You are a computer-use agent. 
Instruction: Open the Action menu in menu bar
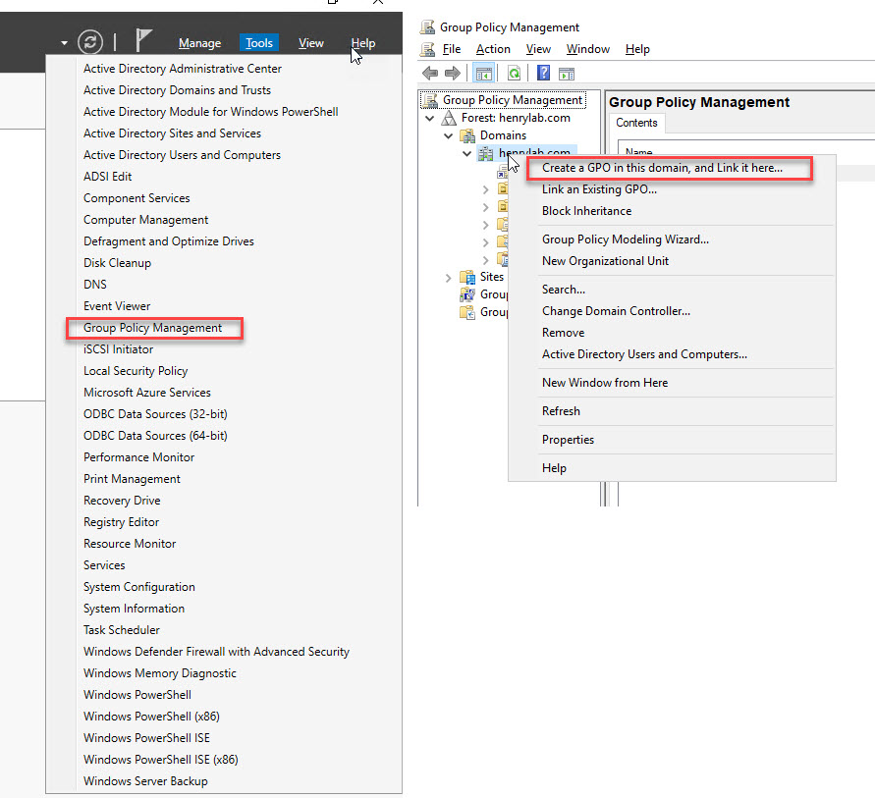[x=493, y=49]
